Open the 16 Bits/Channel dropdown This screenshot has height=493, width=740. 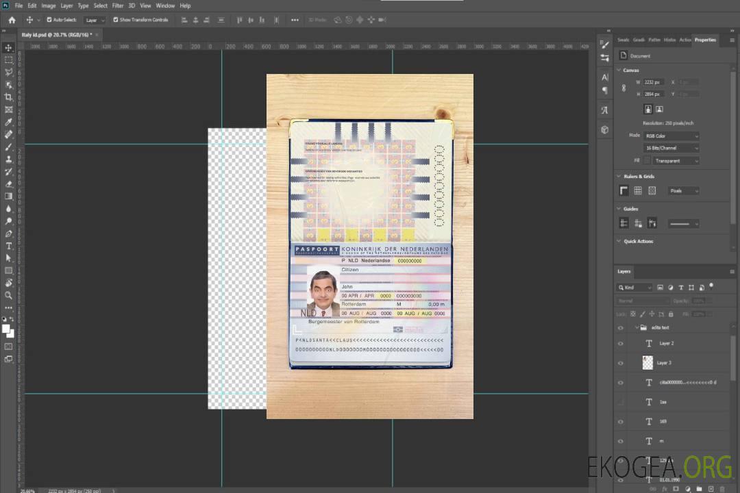[671, 148]
